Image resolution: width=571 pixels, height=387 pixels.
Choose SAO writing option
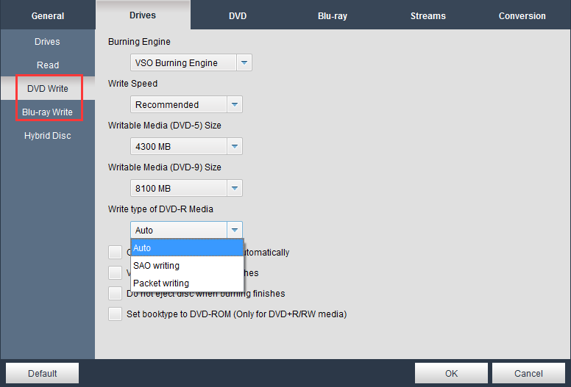[187, 265]
